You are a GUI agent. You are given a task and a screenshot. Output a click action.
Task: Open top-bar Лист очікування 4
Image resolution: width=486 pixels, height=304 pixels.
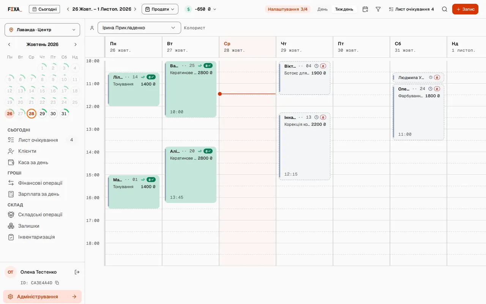click(x=411, y=9)
